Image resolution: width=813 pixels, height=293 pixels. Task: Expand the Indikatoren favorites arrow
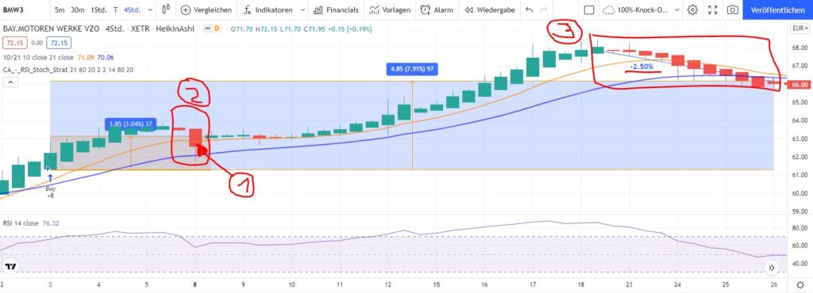click(302, 10)
